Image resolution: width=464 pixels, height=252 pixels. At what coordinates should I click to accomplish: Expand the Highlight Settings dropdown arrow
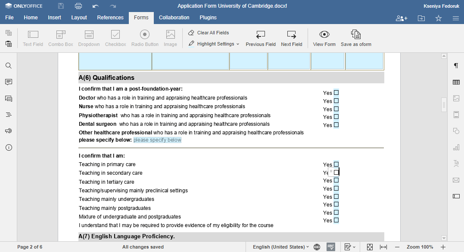[x=238, y=44]
